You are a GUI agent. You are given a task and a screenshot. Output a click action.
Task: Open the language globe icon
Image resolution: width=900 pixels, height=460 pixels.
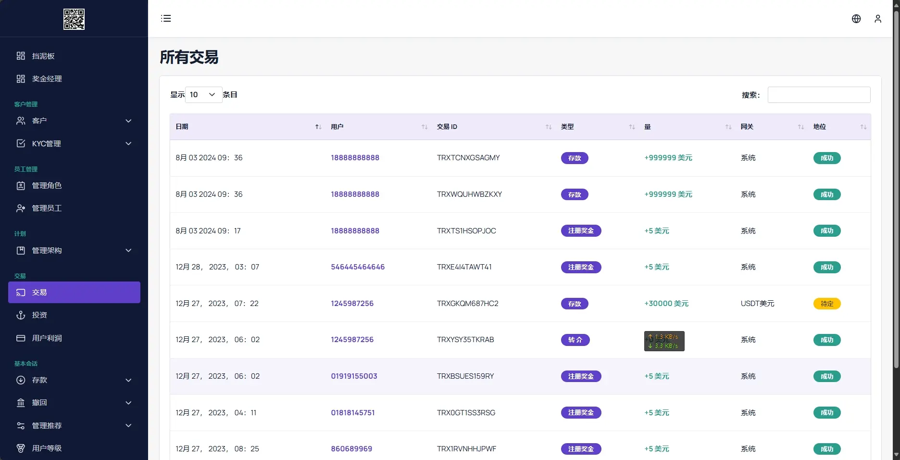tap(856, 19)
